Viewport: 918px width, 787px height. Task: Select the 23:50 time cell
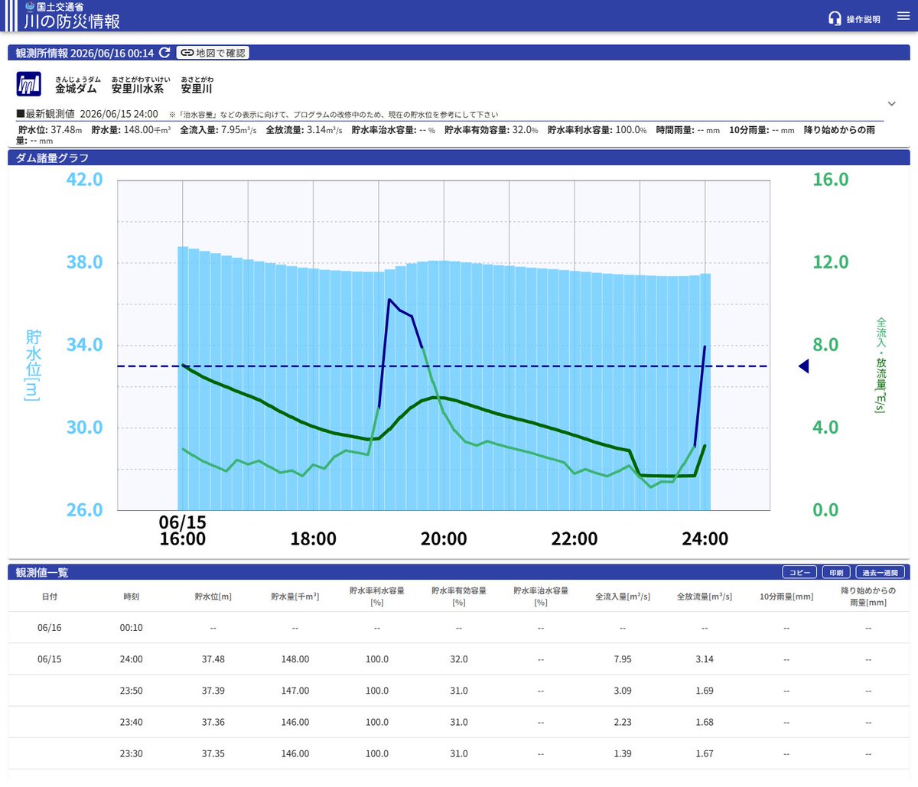(x=131, y=691)
